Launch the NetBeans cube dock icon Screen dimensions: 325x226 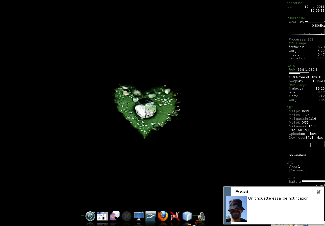click(187, 216)
